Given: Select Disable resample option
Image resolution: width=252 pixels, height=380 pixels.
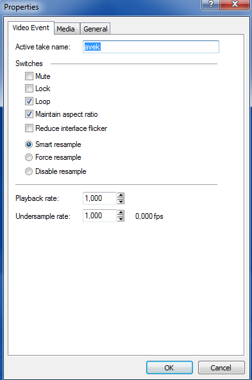Looking at the screenshot, I should point(29,171).
